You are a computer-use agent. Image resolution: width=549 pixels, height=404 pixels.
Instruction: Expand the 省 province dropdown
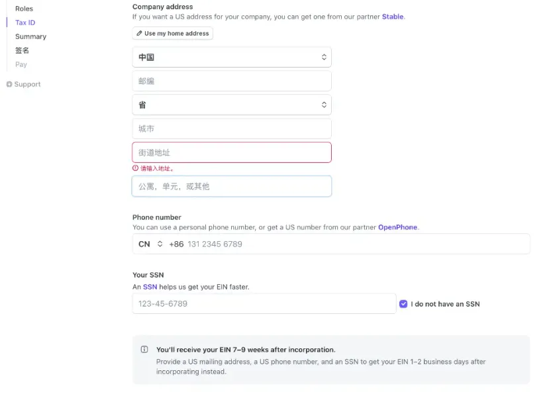[232, 105]
